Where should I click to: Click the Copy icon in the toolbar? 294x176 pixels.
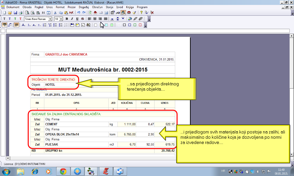[61, 13]
